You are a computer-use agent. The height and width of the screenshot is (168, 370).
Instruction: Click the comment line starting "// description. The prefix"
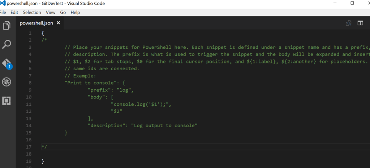click(217, 54)
